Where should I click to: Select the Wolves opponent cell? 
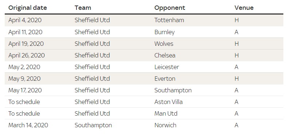point(164,44)
